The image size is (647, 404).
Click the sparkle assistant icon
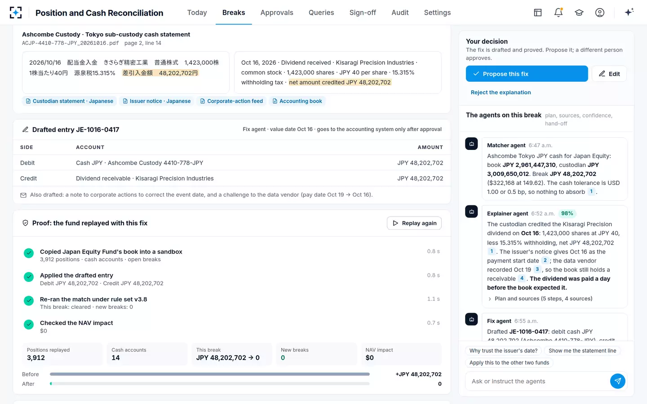629,12
